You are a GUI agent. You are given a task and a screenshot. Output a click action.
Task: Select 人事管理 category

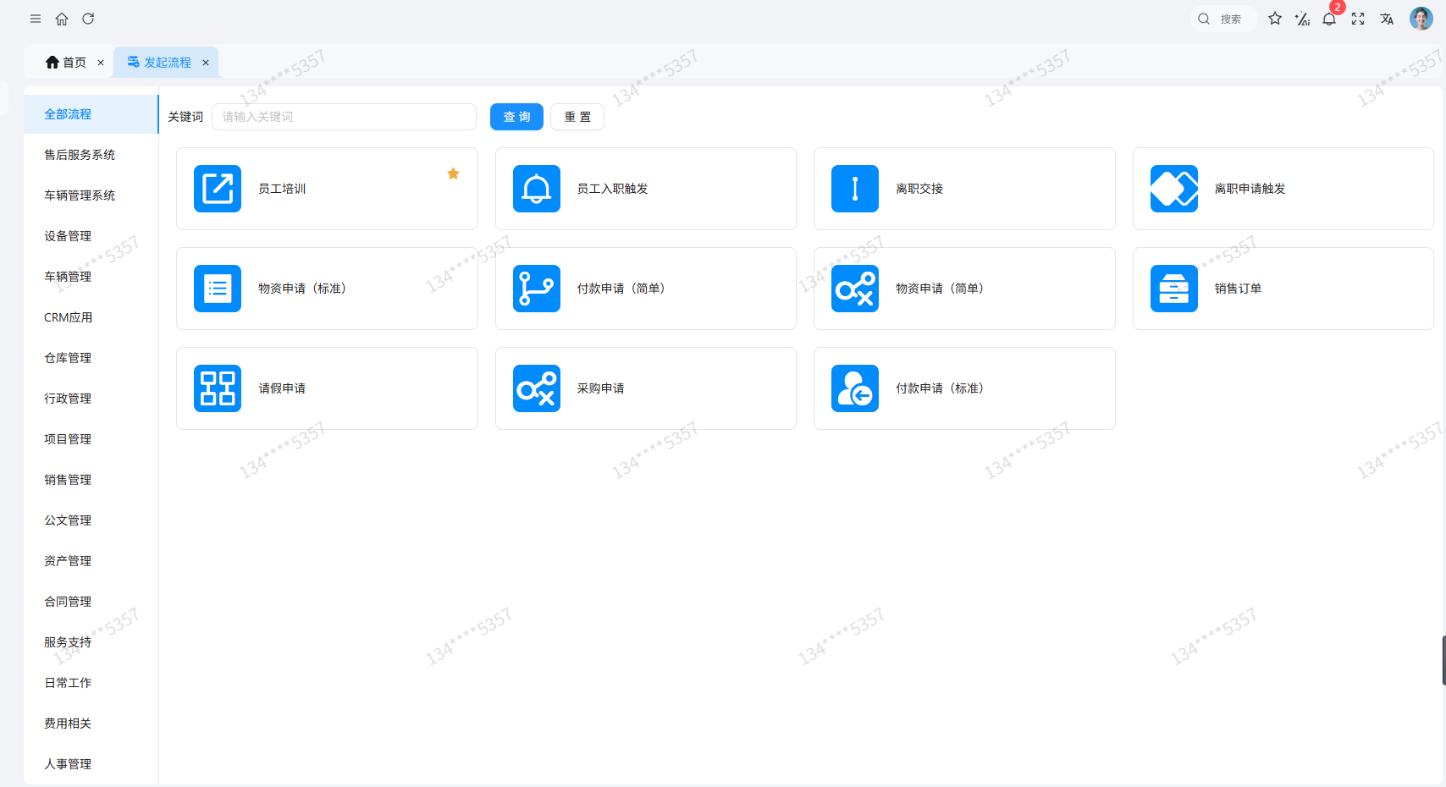(x=91, y=764)
